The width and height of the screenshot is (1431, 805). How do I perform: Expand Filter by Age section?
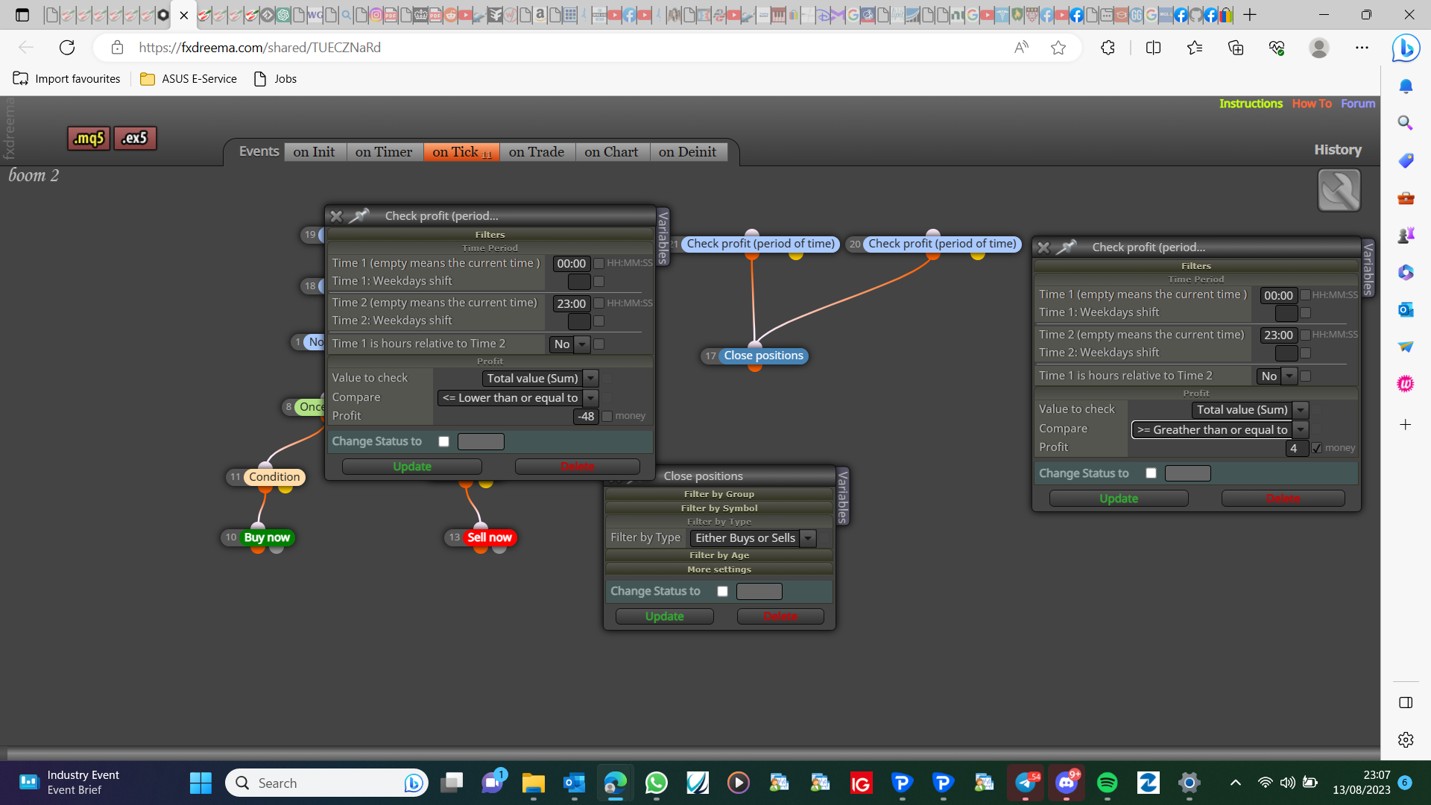pyautogui.click(x=719, y=555)
